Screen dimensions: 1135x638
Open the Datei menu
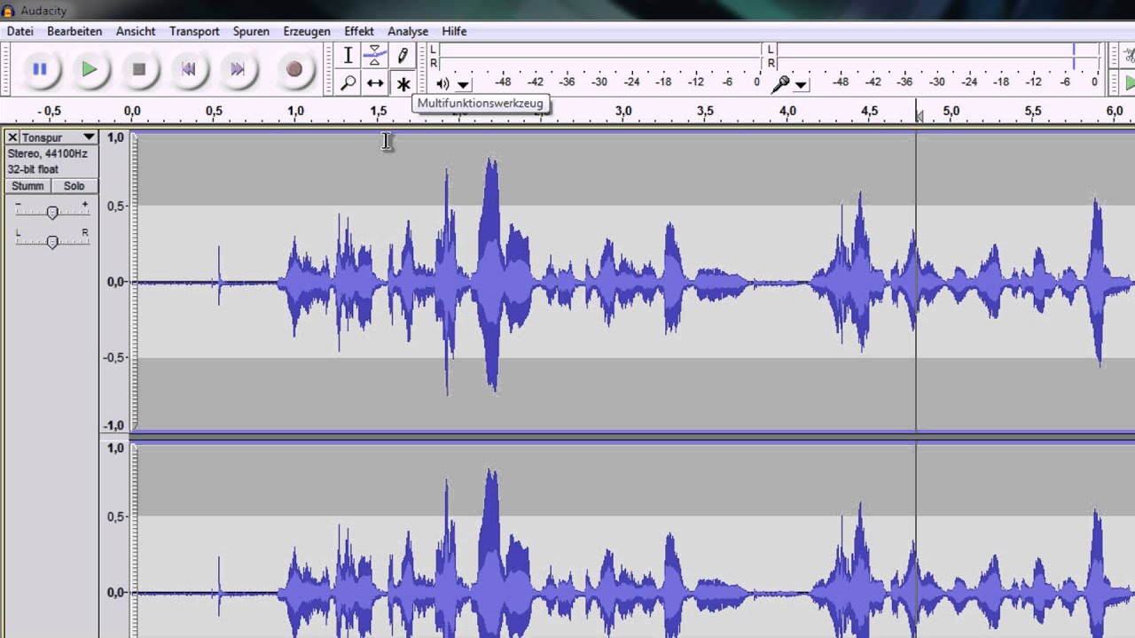click(x=20, y=31)
